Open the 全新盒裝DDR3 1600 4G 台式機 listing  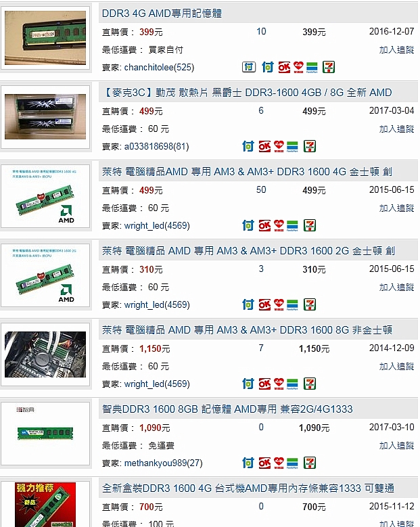pos(248,488)
